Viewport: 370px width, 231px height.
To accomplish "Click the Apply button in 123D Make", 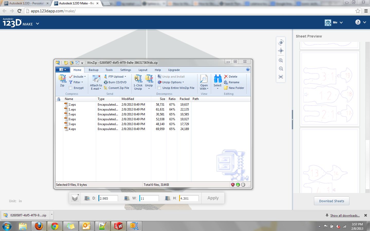I will tap(213, 198).
